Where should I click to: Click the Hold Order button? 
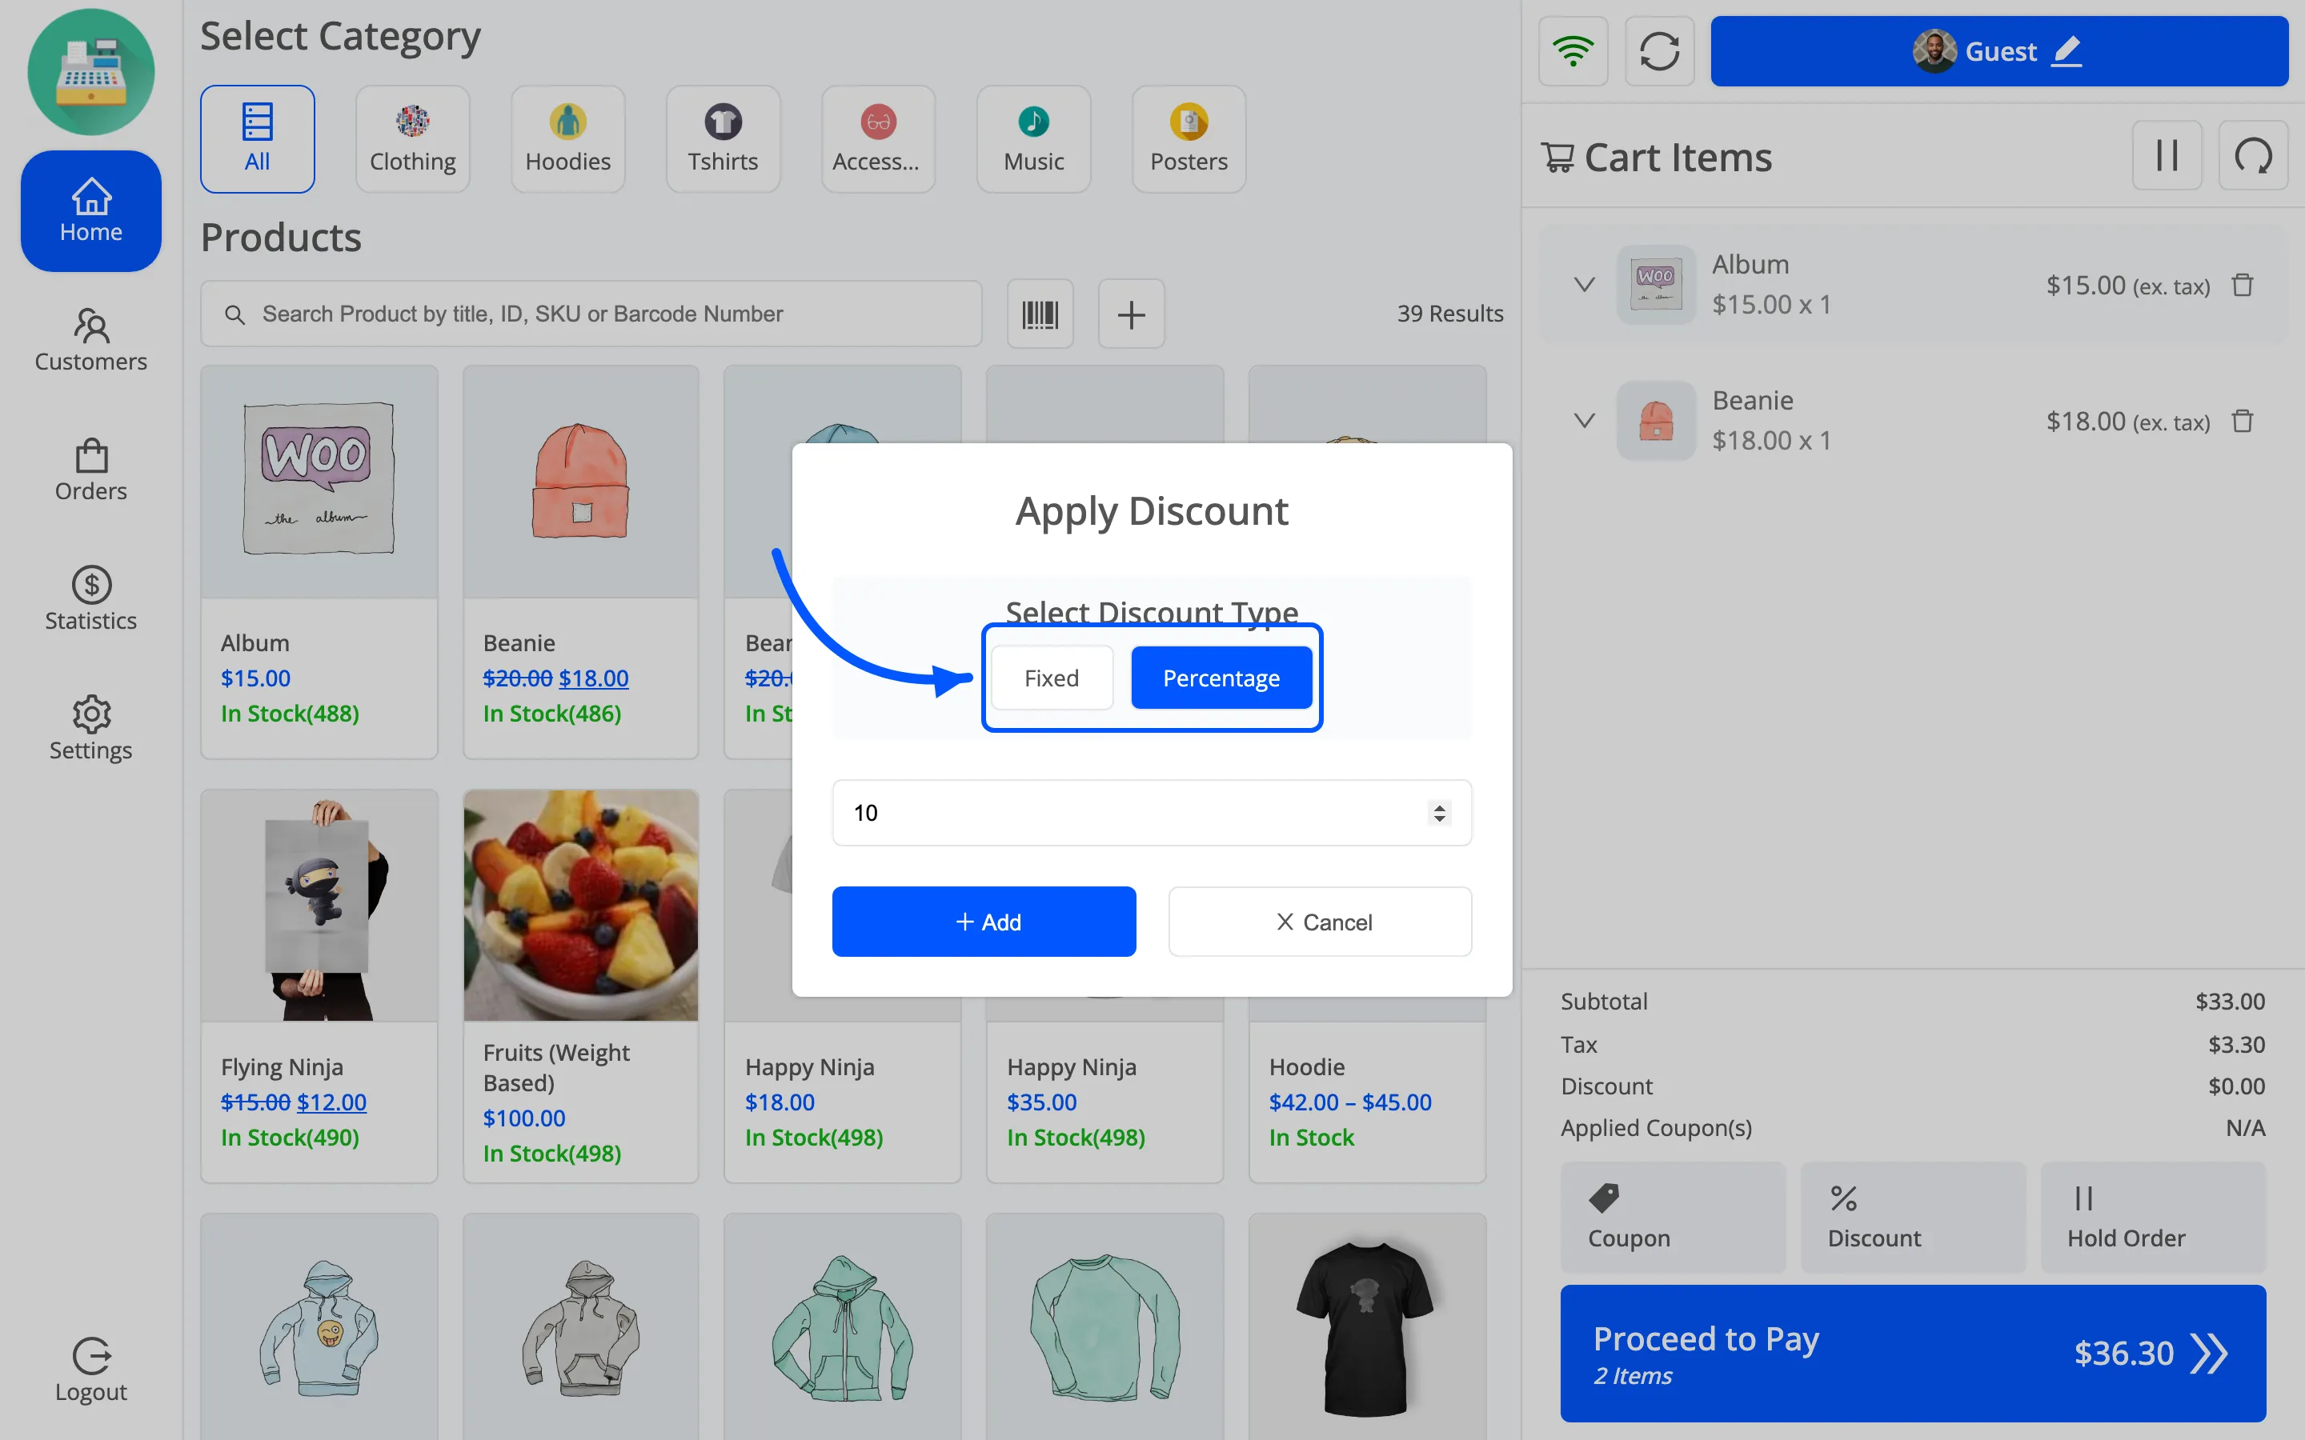click(2153, 1216)
